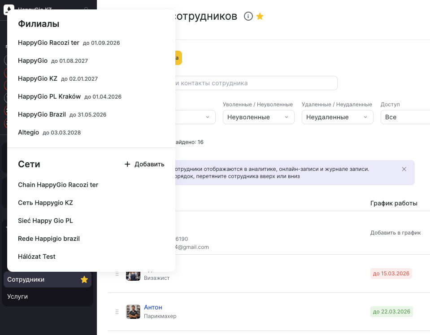Click the yellow star next to page title
The height and width of the screenshot is (335, 430).
point(260,16)
